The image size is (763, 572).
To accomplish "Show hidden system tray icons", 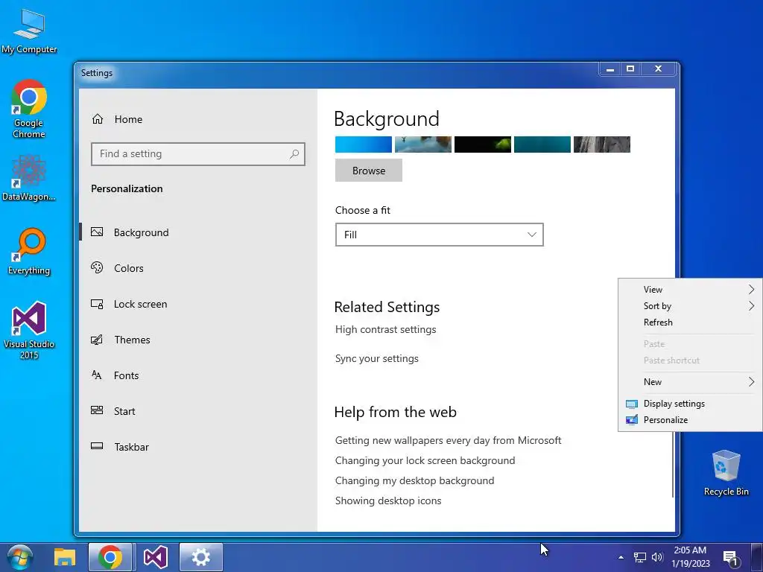I will 621,557.
